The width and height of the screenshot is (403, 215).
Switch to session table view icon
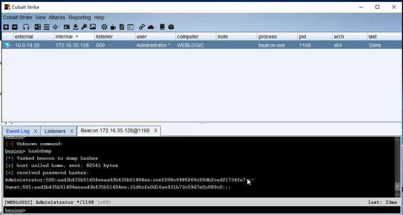[47, 27]
